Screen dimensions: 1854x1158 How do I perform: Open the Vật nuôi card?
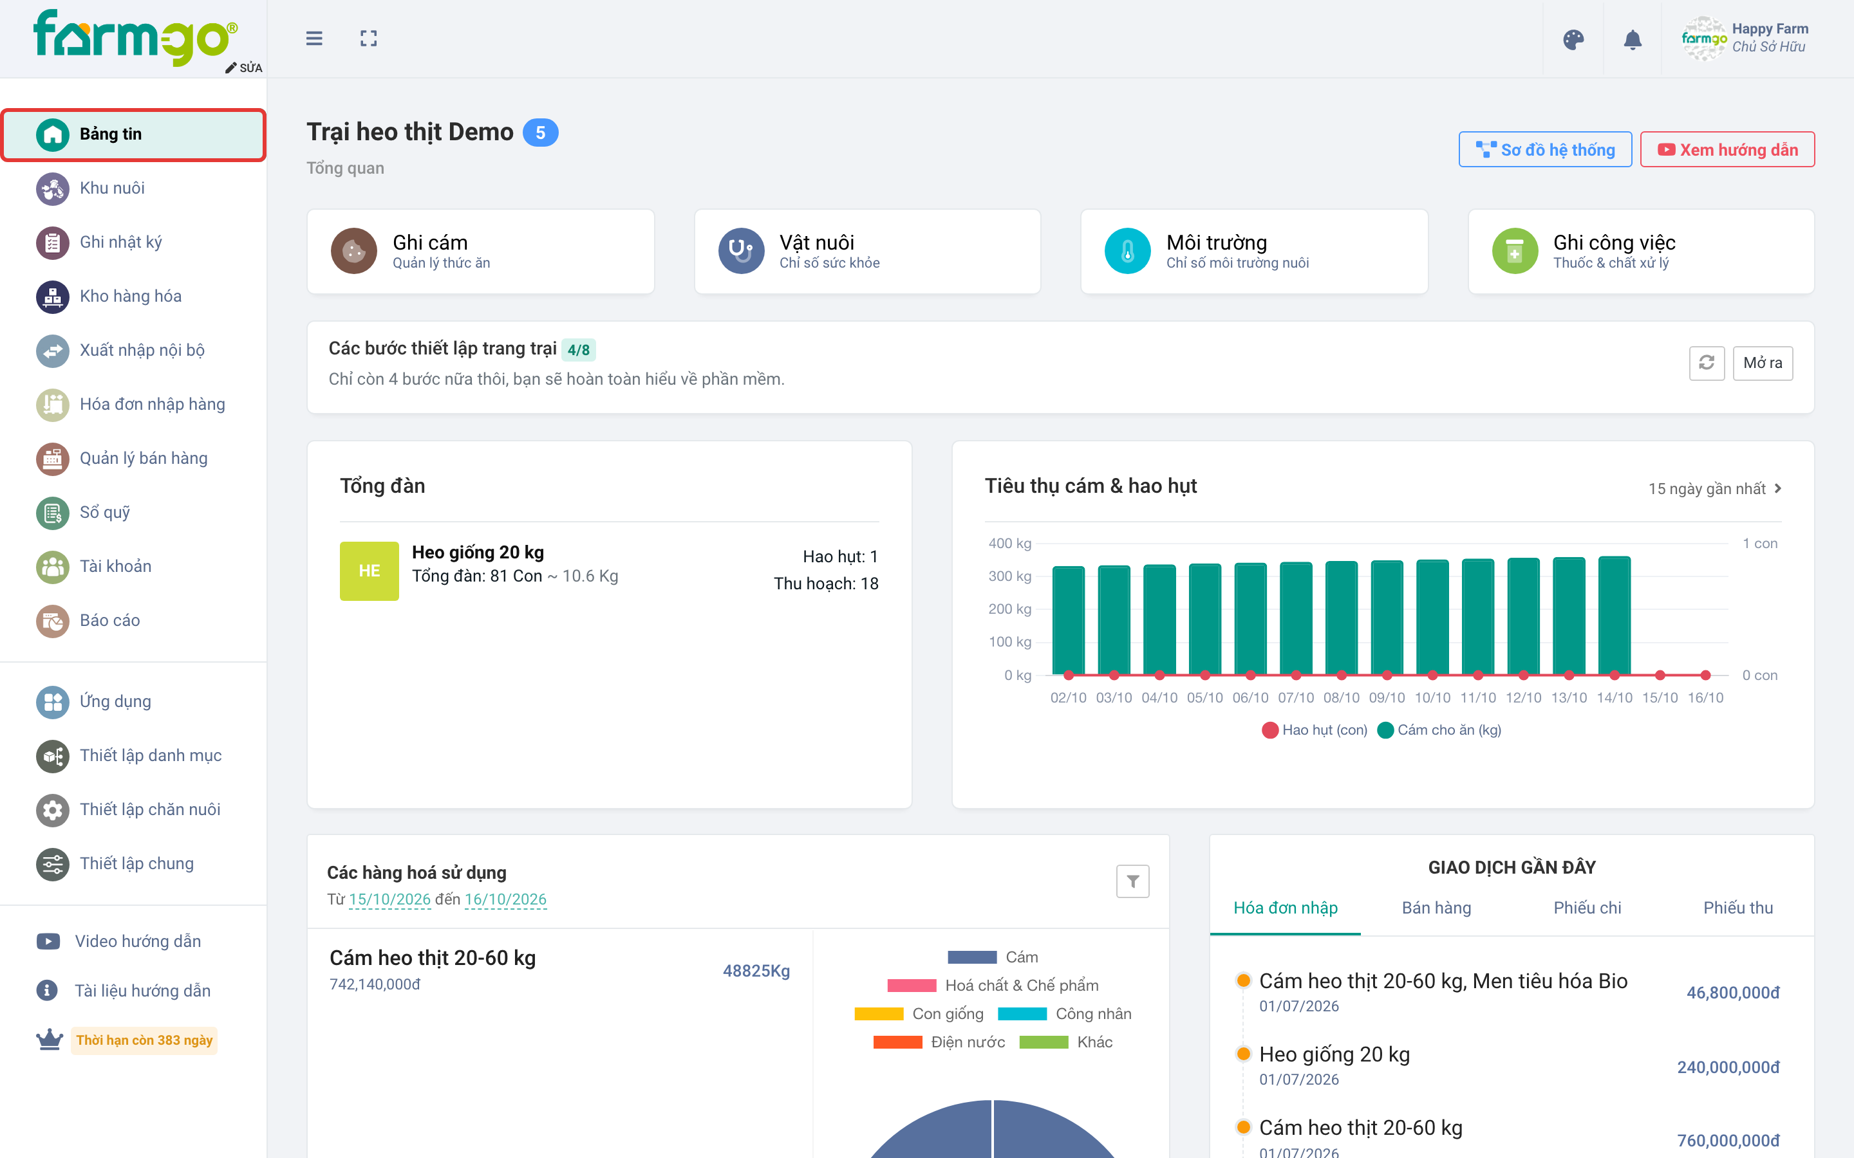point(867,251)
